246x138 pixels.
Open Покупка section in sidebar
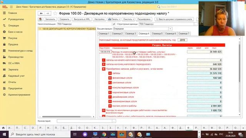tap(13, 38)
